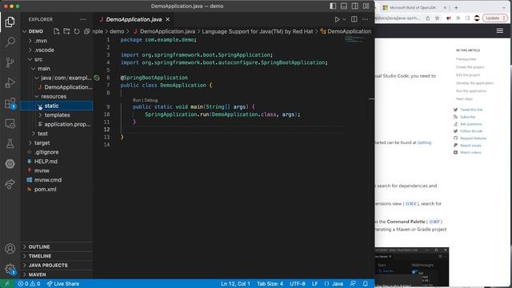Close the DemoApplication.java tab

(167, 19)
